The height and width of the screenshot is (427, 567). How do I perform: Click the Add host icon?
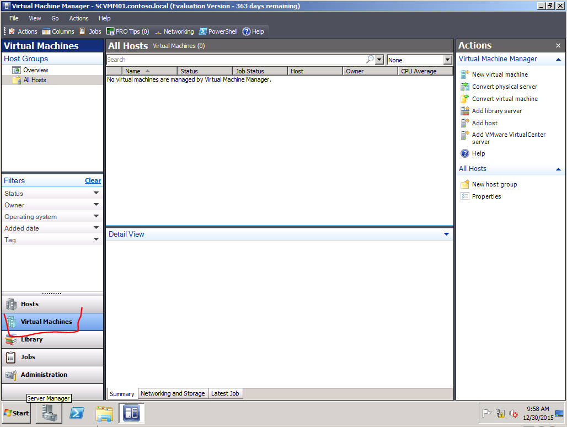(x=464, y=123)
